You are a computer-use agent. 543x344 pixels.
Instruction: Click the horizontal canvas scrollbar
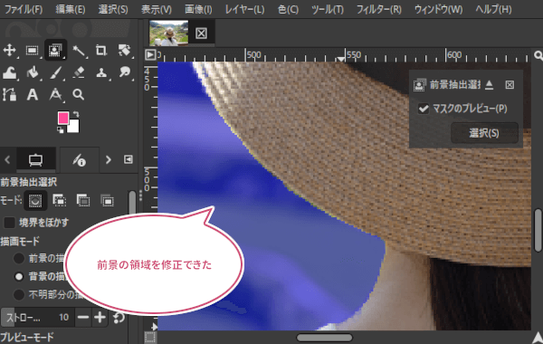tap(325, 338)
